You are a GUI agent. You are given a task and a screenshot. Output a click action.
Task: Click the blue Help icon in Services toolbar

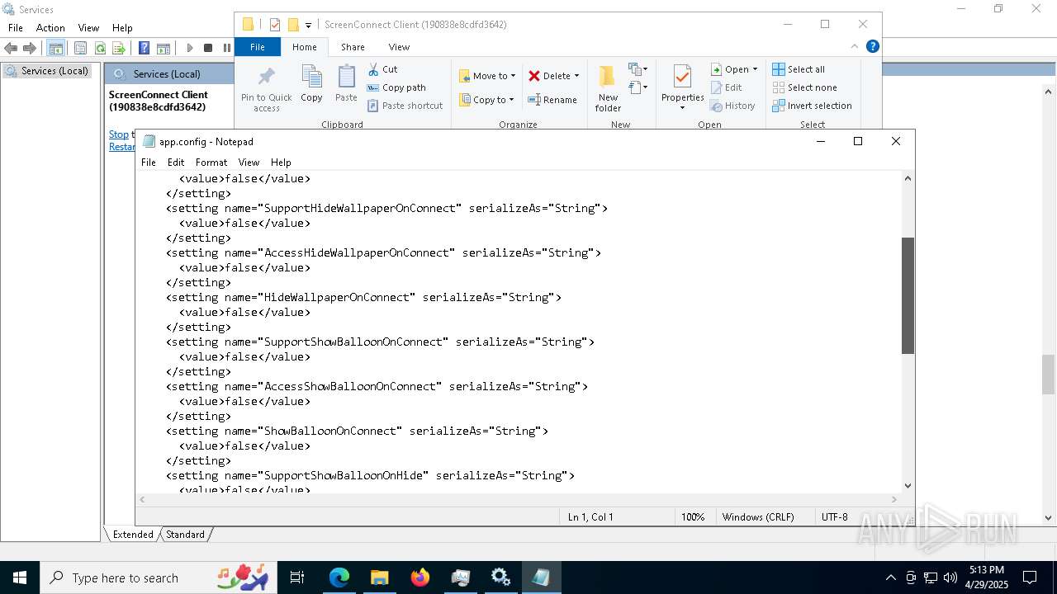pos(144,48)
